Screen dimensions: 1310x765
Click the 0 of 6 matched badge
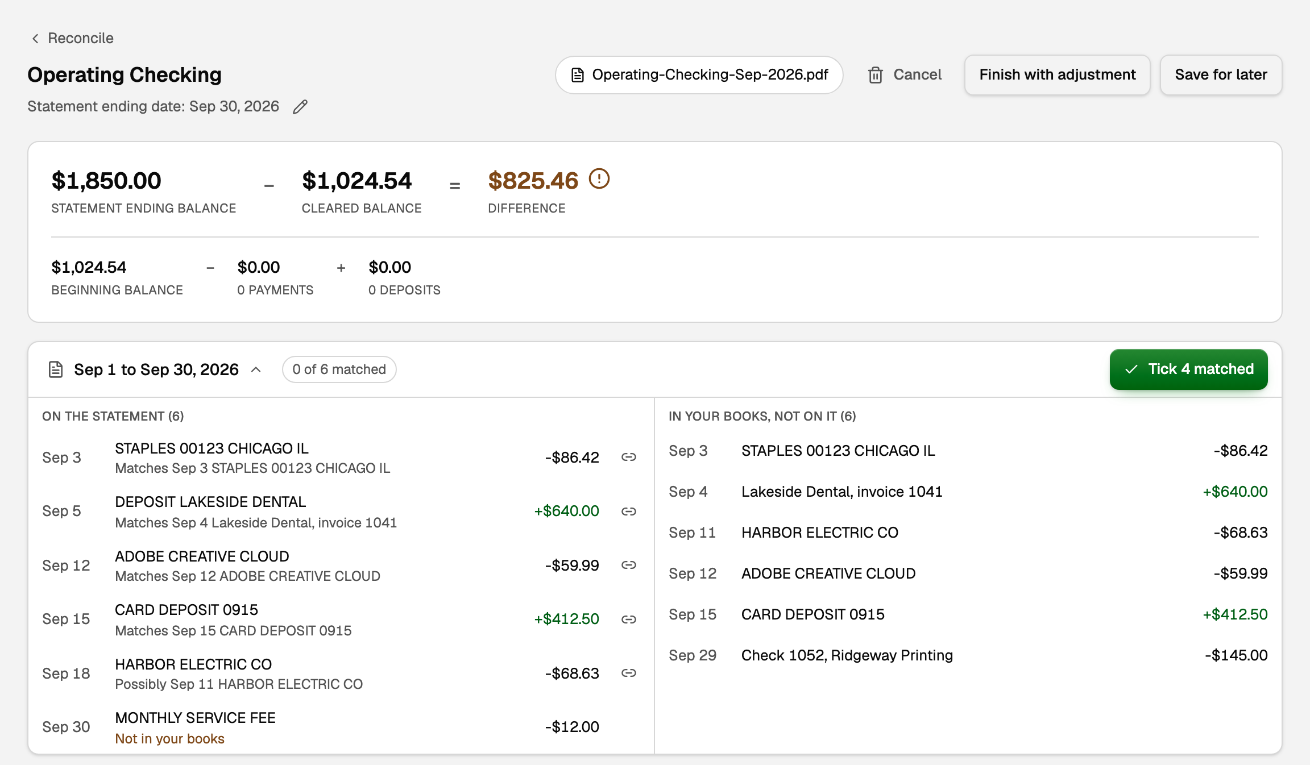339,369
